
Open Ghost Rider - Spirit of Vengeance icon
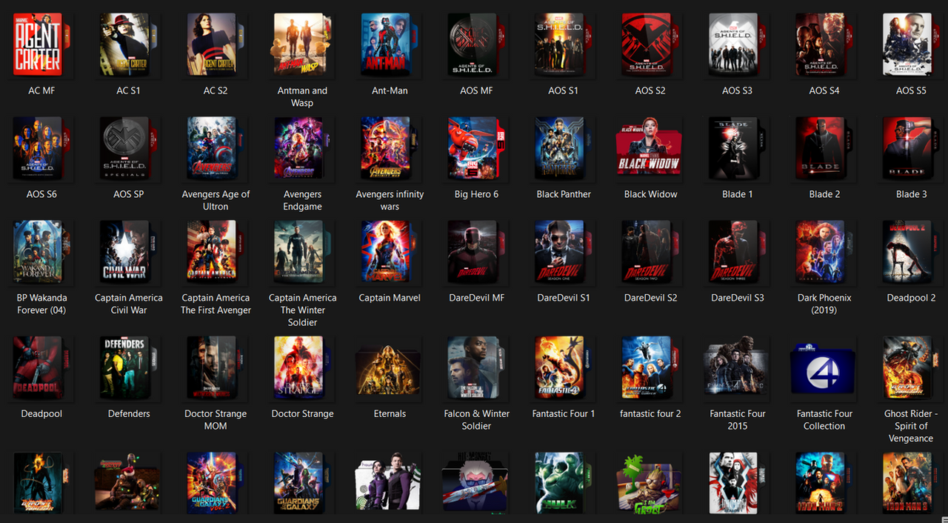[x=911, y=368]
